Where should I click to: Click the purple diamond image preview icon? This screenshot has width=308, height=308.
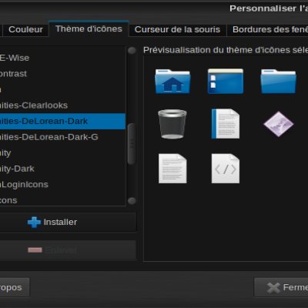pyautogui.click(x=279, y=124)
